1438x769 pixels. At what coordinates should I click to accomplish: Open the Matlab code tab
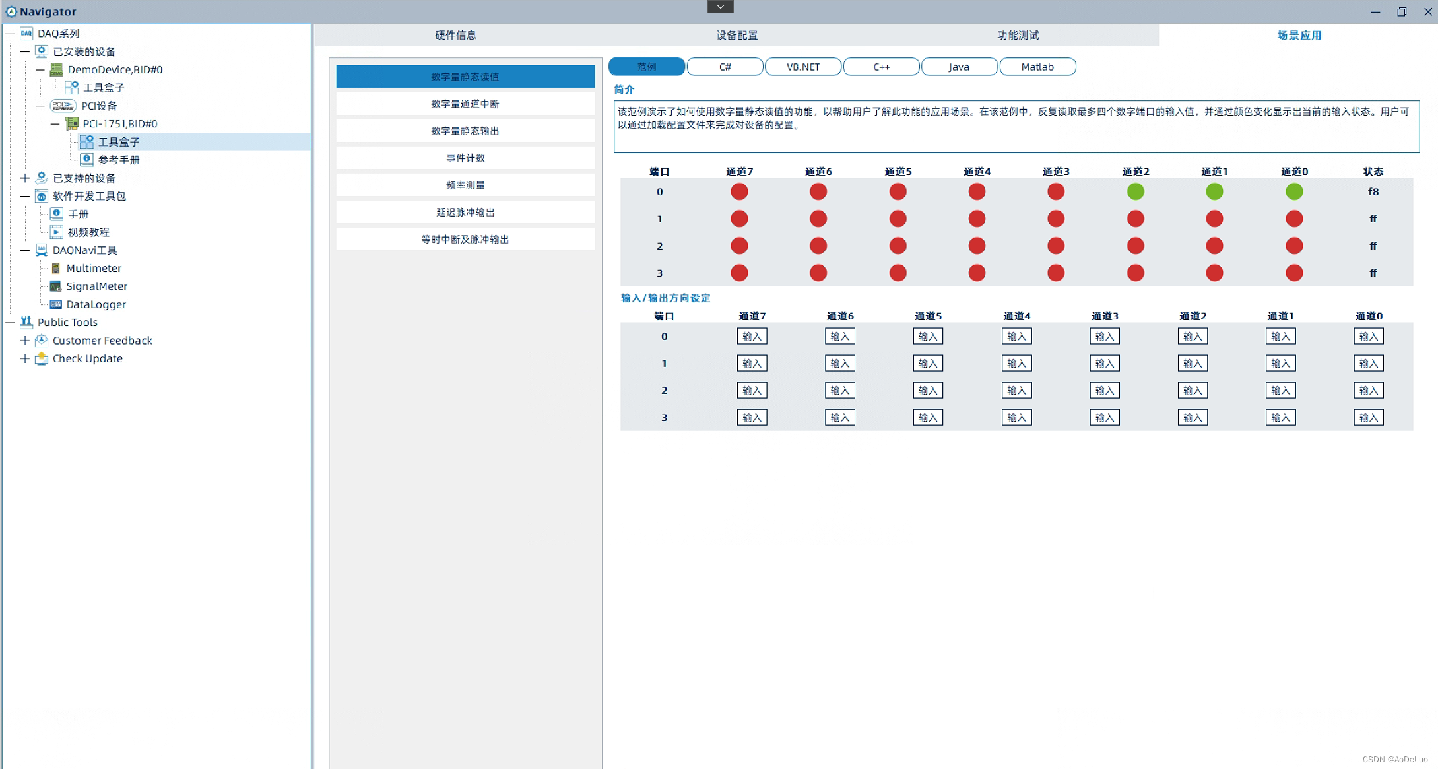click(1037, 67)
